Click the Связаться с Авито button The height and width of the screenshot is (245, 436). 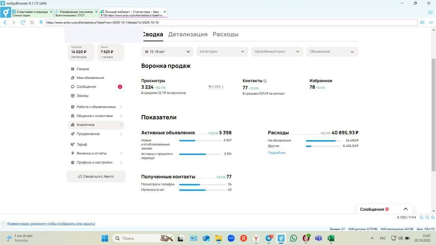(x=96, y=177)
